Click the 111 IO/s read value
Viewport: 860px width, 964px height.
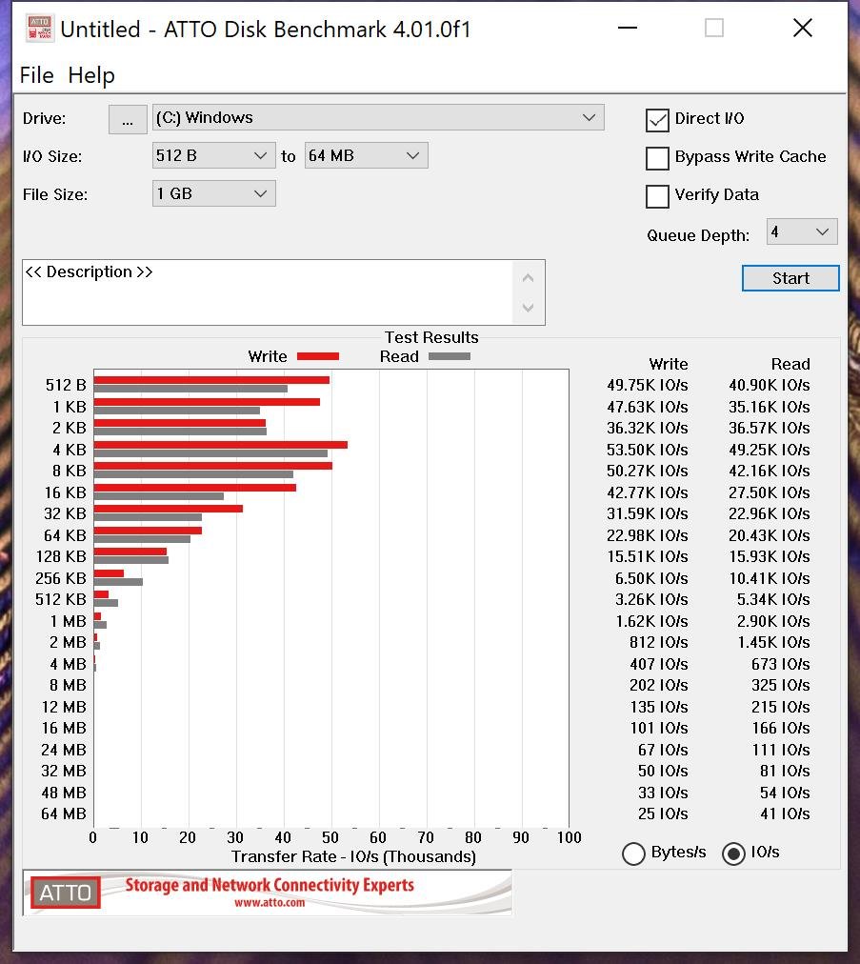[x=781, y=750]
